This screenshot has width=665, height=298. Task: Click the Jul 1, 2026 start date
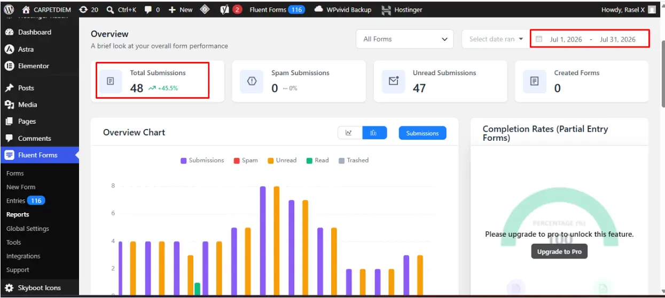566,39
